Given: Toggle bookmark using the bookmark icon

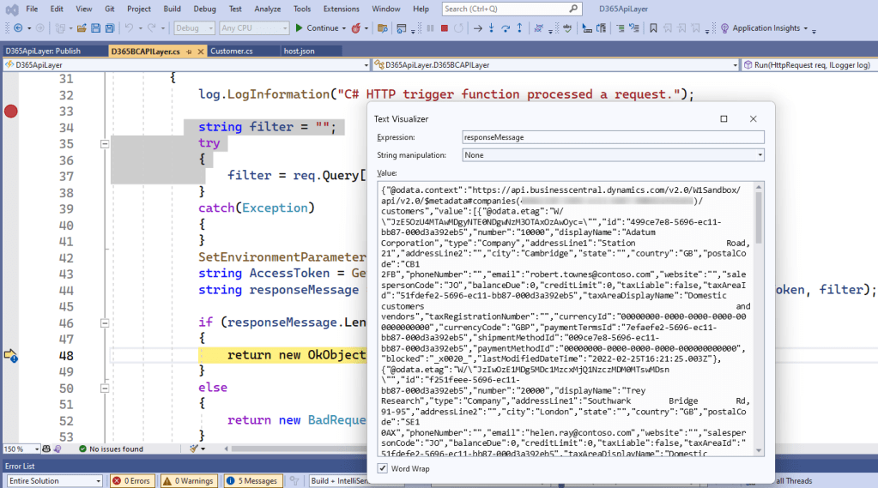Looking at the screenshot, I should tap(653, 28).
